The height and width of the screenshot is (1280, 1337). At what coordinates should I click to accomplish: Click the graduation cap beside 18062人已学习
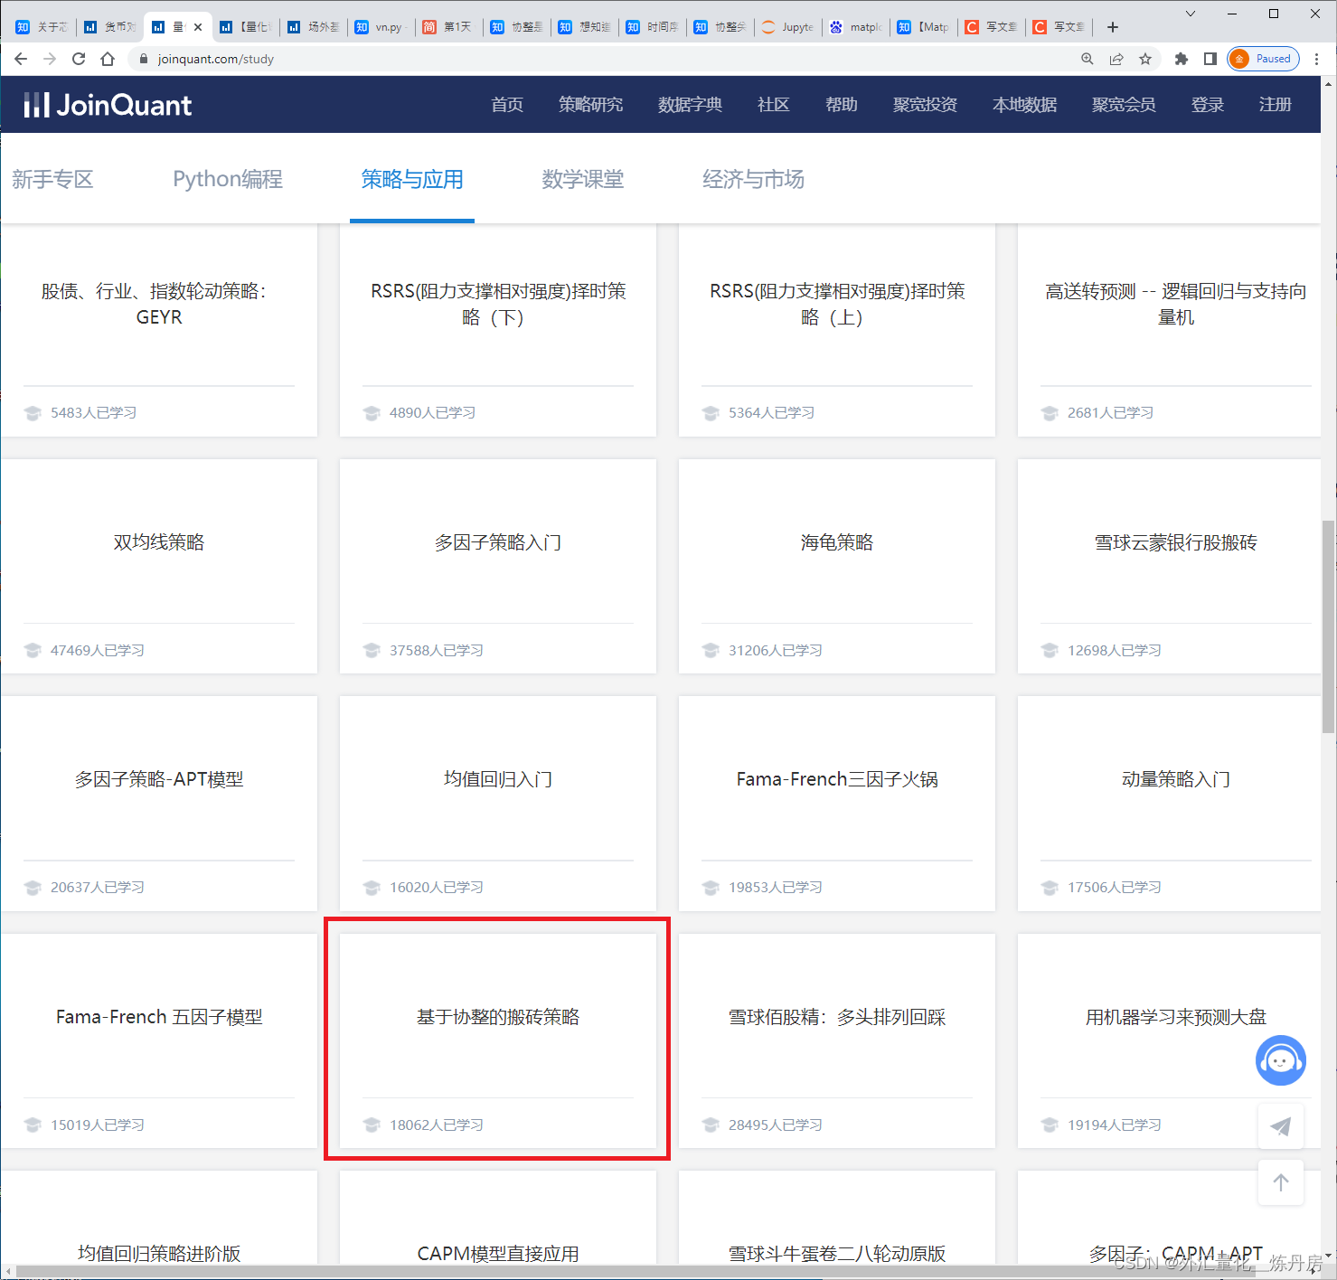click(x=372, y=1125)
